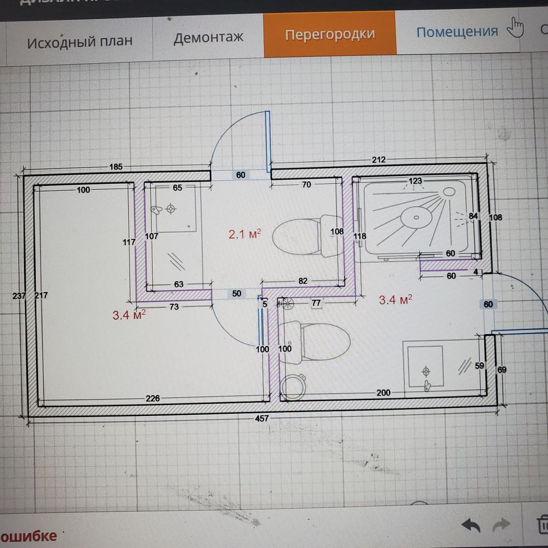
Task: Switch to the Демонтаж tab
Action: (x=208, y=38)
